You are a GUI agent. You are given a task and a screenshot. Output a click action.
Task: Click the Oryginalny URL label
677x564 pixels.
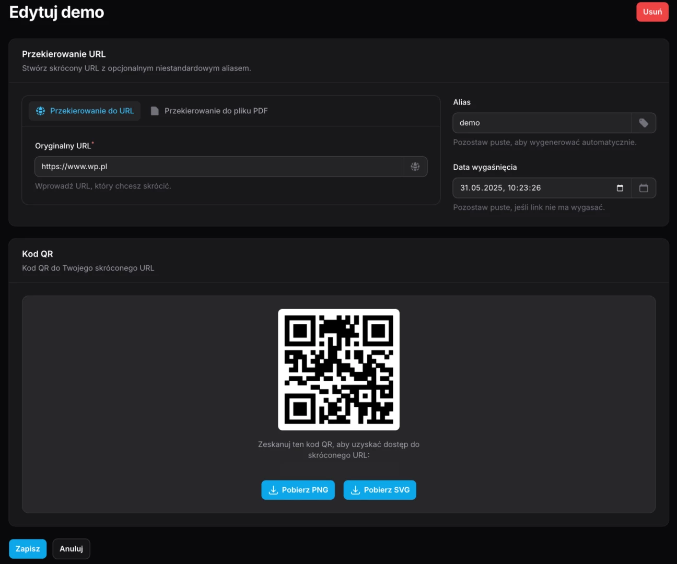click(63, 146)
